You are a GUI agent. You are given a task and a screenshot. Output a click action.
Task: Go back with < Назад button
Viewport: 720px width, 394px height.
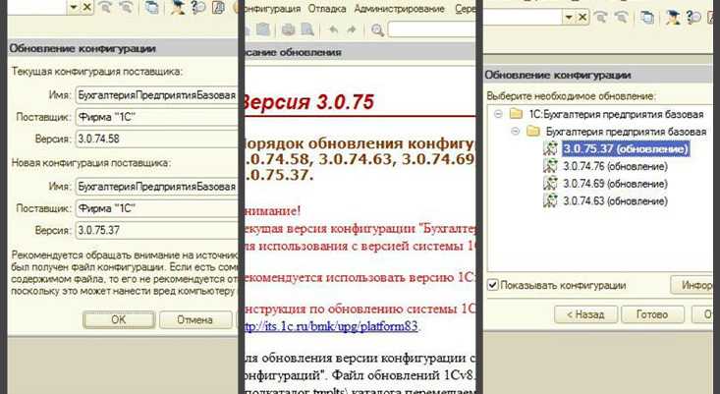point(585,314)
